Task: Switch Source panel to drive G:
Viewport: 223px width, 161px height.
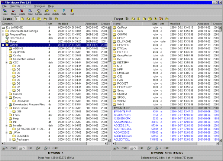Action: [x=47, y=148]
